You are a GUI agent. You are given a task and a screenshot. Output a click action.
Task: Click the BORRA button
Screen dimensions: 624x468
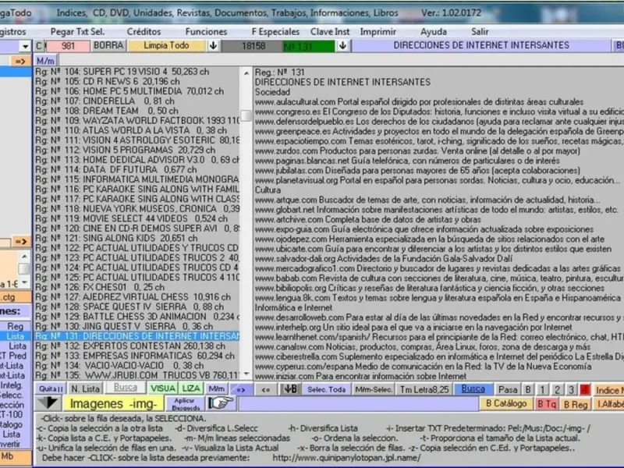point(108,46)
